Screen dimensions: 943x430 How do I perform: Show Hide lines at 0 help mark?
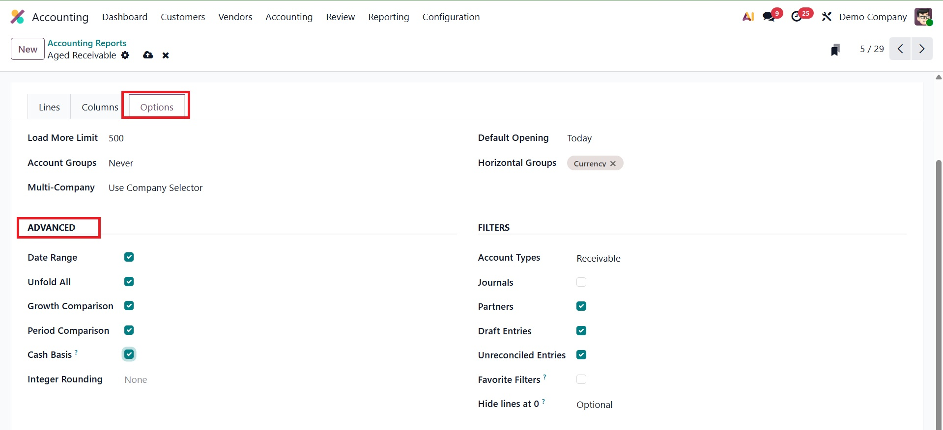543,401
